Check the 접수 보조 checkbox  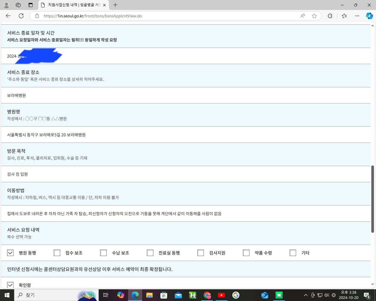tap(57, 253)
